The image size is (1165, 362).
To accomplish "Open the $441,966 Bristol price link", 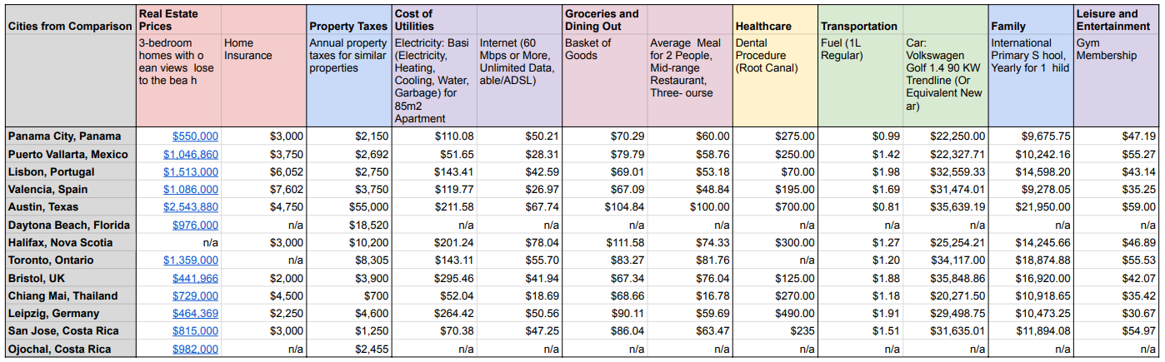I will (196, 278).
